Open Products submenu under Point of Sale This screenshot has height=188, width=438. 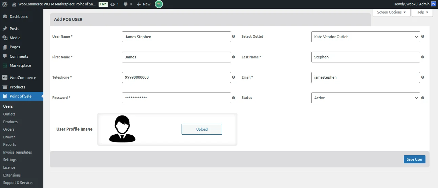pos(10,122)
